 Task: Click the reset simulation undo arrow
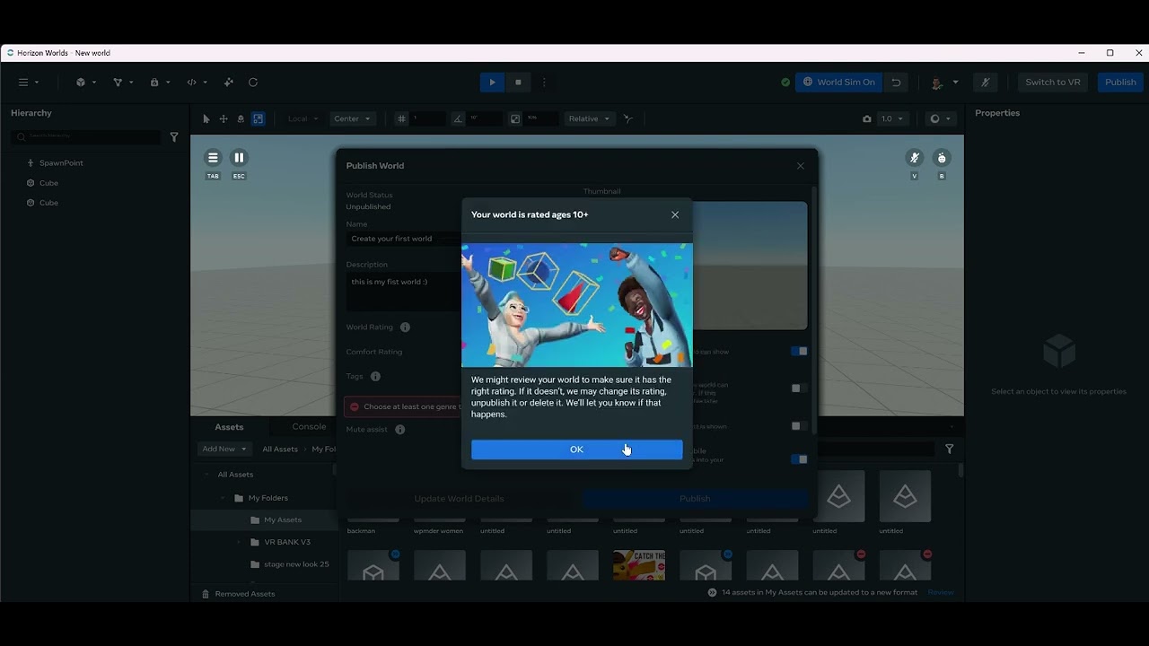[x=896, y=82]
